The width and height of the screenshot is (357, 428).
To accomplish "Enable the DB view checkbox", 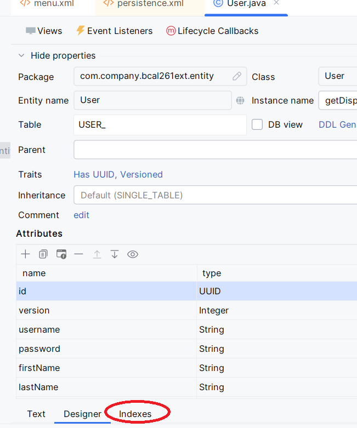I will [x=257, y=124].
